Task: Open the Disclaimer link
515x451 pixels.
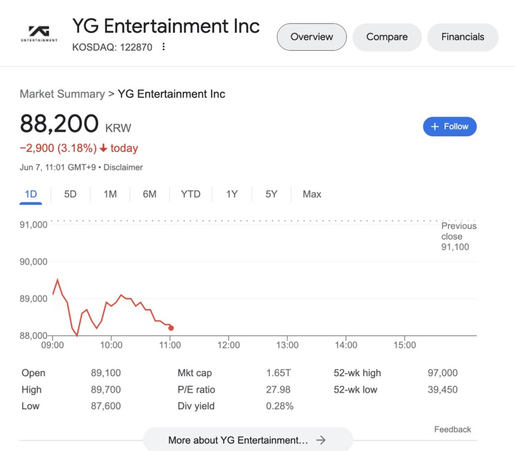Action: click(123, 168)
